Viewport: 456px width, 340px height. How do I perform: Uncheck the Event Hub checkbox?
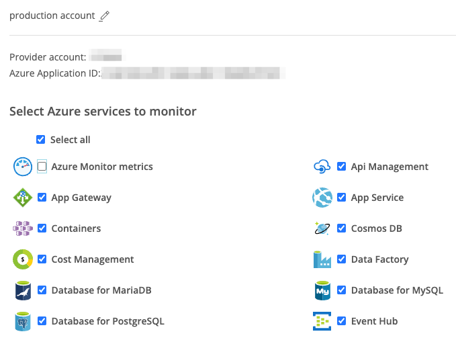[x=342, y=321]
